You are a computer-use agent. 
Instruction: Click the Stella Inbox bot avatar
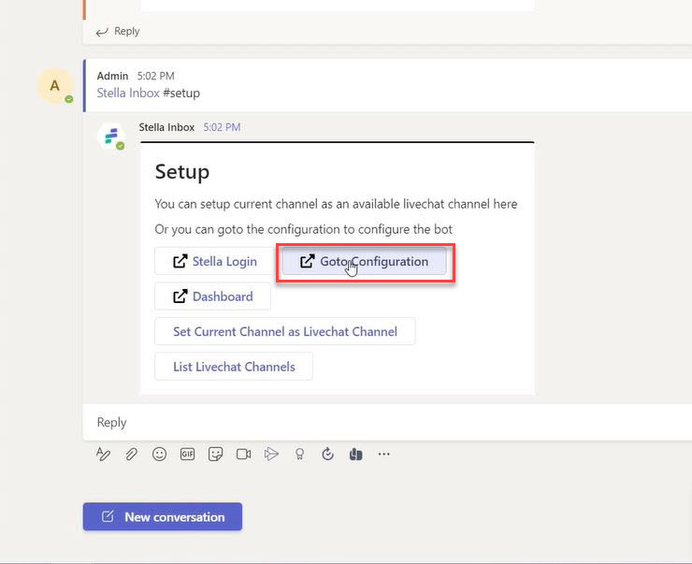click(x=111, y=137)
